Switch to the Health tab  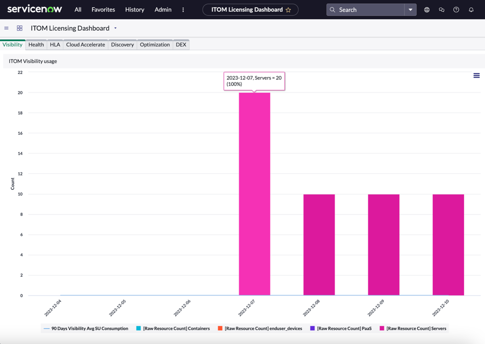point(36,45)
